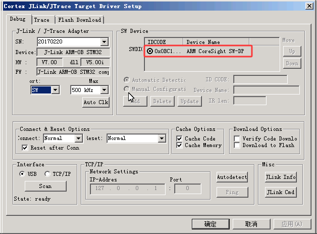
Task: Choose Manual Configuration radio button
Action: point(127,89)
